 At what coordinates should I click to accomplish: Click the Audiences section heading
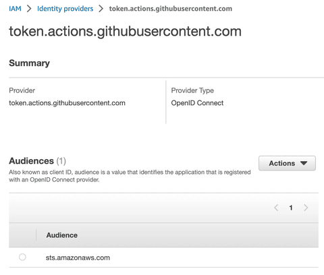(x=31, y=161)
